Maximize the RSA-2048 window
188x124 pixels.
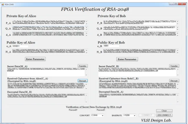point(176,4)
